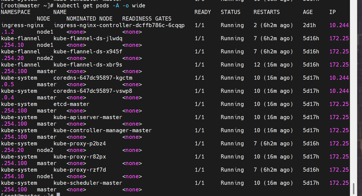Select pod name kube-flannel-ds-x945f
This screenshot has width=362, height=196.
[x=88, y=51]
